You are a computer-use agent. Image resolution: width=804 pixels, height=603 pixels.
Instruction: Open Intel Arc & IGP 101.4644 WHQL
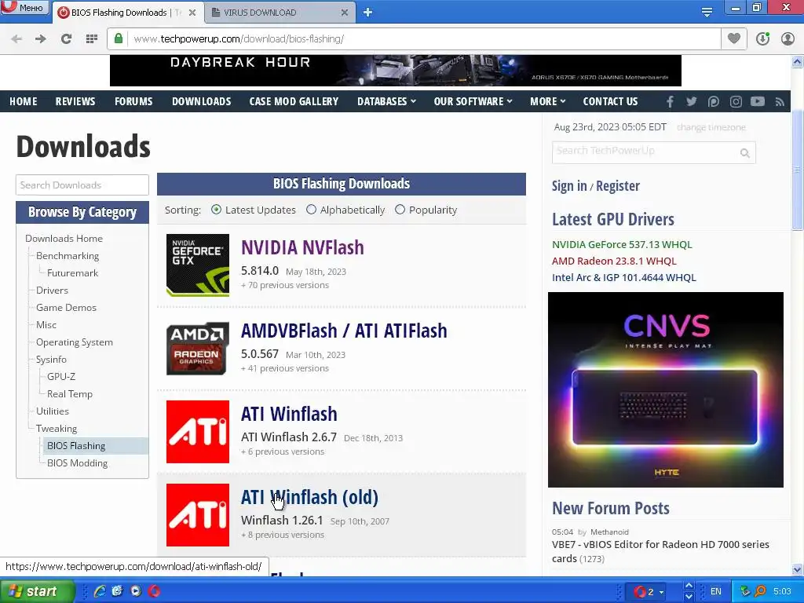click(x=624, y=277)
